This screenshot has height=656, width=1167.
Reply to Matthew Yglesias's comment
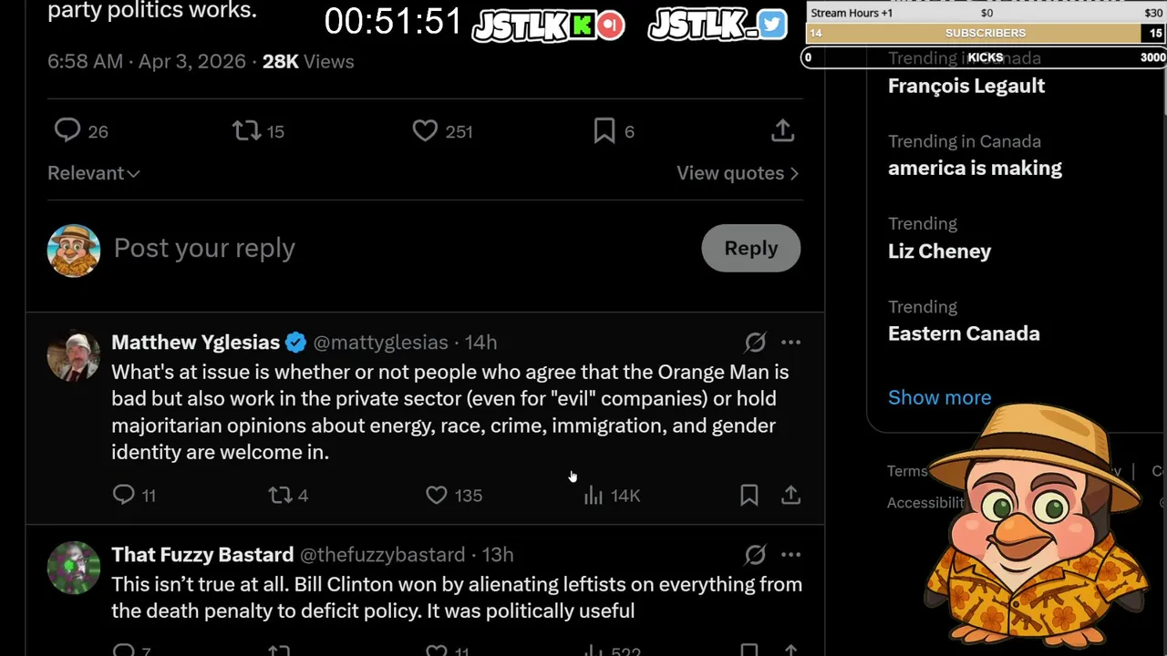pos(124,495)
